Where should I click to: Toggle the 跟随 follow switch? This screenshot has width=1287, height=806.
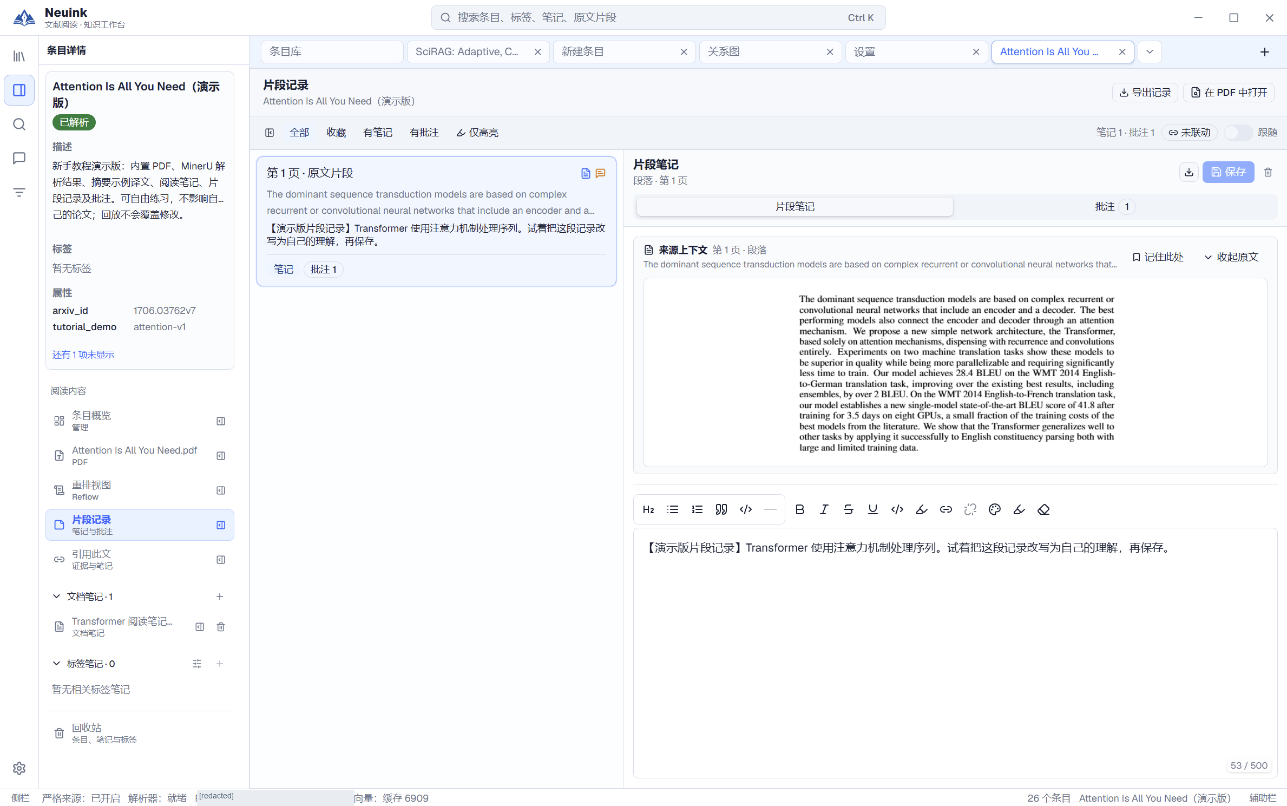click(1238, 133)
